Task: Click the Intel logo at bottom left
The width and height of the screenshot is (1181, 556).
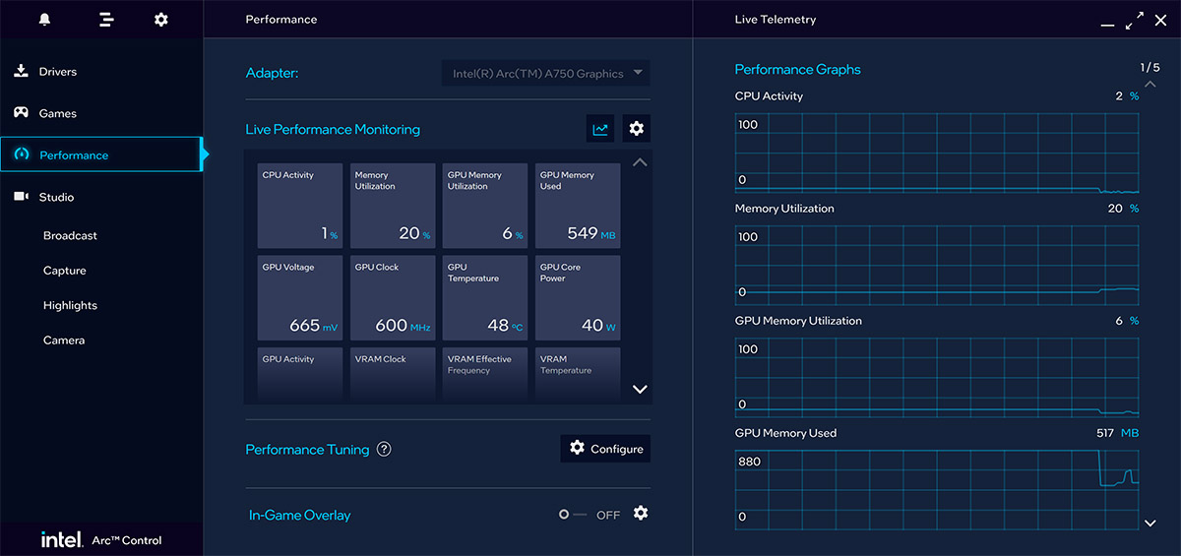Action: click(60, 539)
